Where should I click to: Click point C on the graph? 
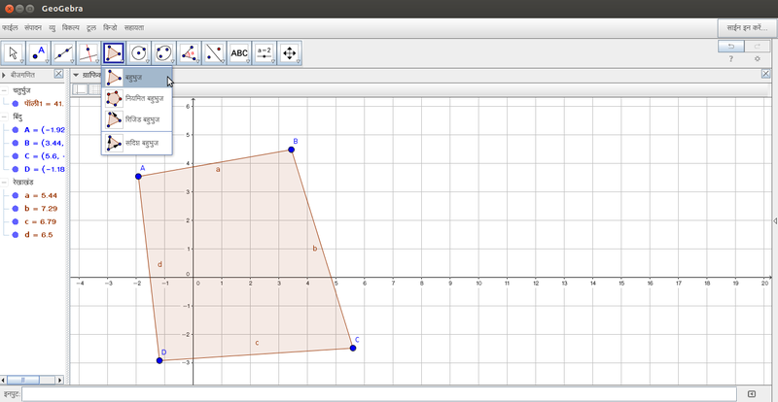coord(353,348)
